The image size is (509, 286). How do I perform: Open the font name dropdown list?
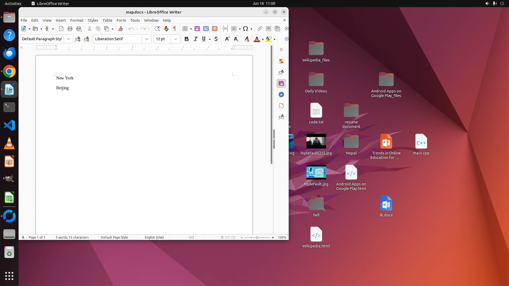coord(147,39)
